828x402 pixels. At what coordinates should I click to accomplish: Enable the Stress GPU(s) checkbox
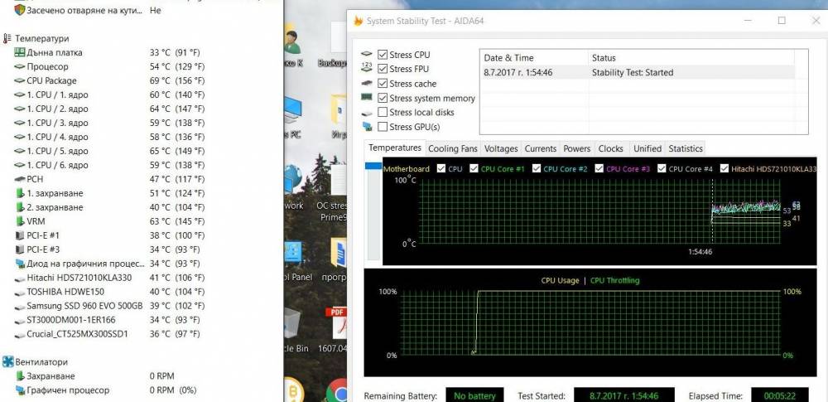point(383,127)
